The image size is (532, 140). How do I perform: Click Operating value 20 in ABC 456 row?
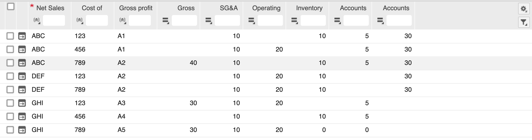pyautogui.click(x=279, y=49)
